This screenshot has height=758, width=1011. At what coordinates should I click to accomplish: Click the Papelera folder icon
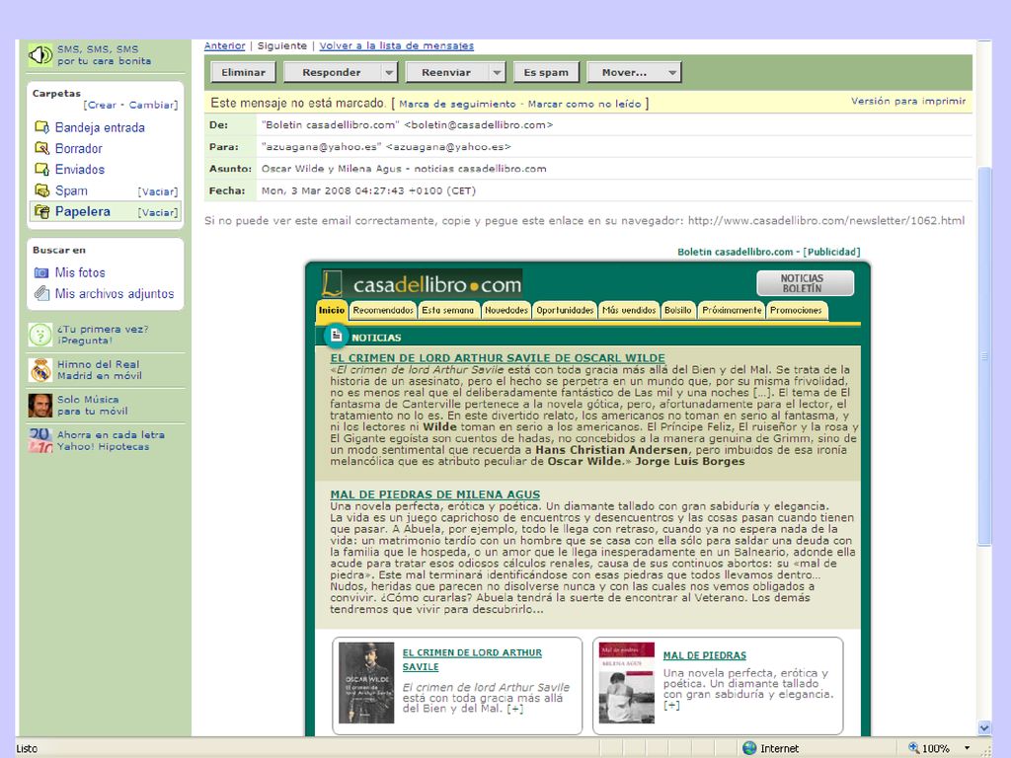tap(41, 211)
